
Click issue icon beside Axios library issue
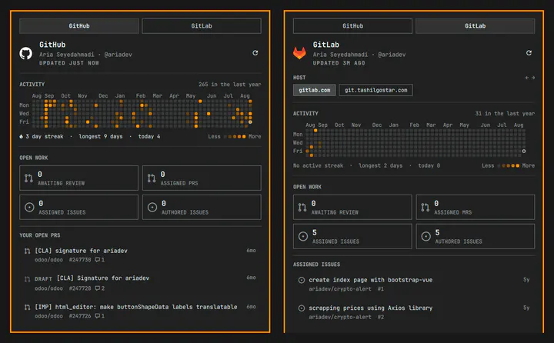(x=302, y=308)
